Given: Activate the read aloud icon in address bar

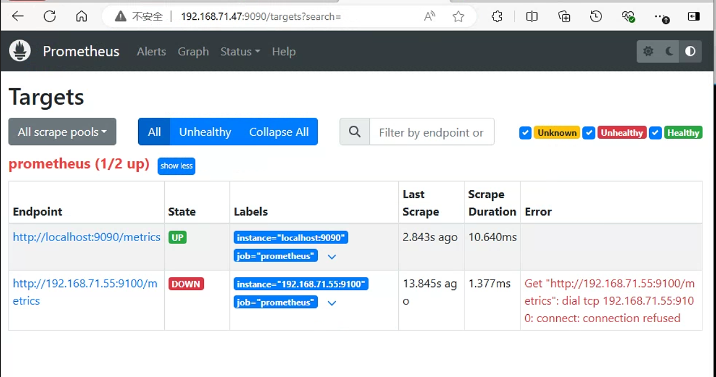Looking at the screenshot, I should (430, 16).
